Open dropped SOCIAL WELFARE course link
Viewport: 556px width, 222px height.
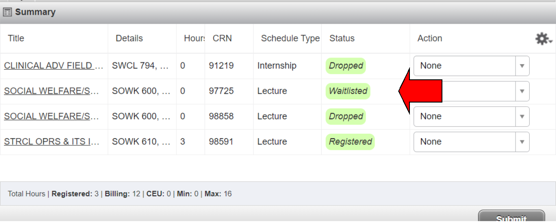point(51,117)
